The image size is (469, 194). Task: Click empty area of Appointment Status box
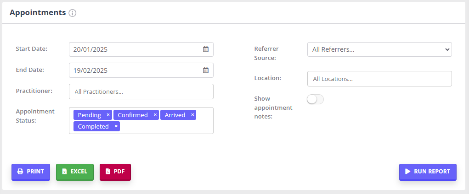coord(165,127)
